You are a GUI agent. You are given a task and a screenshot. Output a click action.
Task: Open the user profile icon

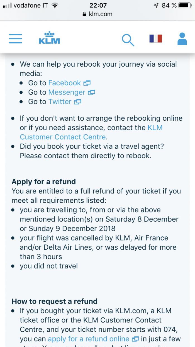point(182,39)
